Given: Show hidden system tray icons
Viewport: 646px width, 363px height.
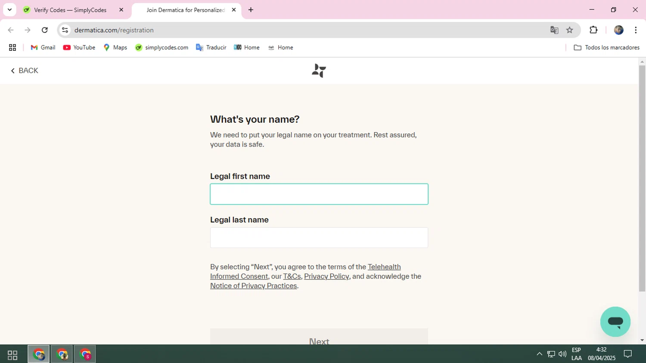Looking at the screenshot, I should click(539, 354).
